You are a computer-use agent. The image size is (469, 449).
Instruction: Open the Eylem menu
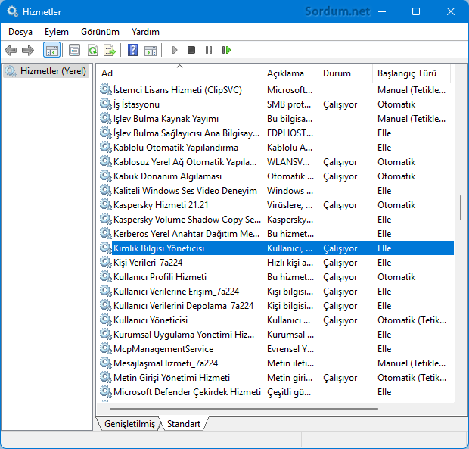[x=56, y=32]
